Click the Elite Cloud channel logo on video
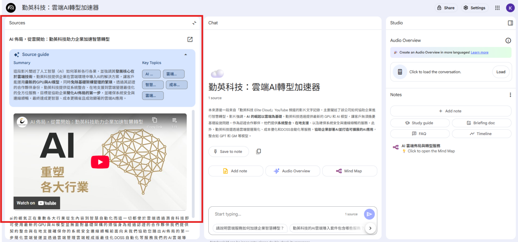The height and width of the screenshot is (242, 518). tap(22, 122)
